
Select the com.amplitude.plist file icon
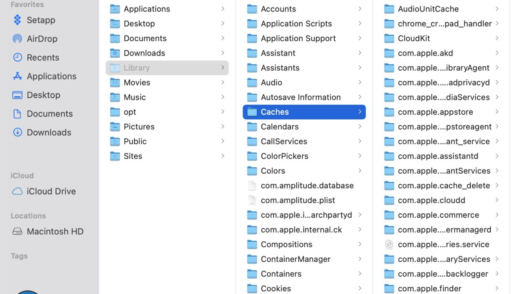tap(252, 200)
